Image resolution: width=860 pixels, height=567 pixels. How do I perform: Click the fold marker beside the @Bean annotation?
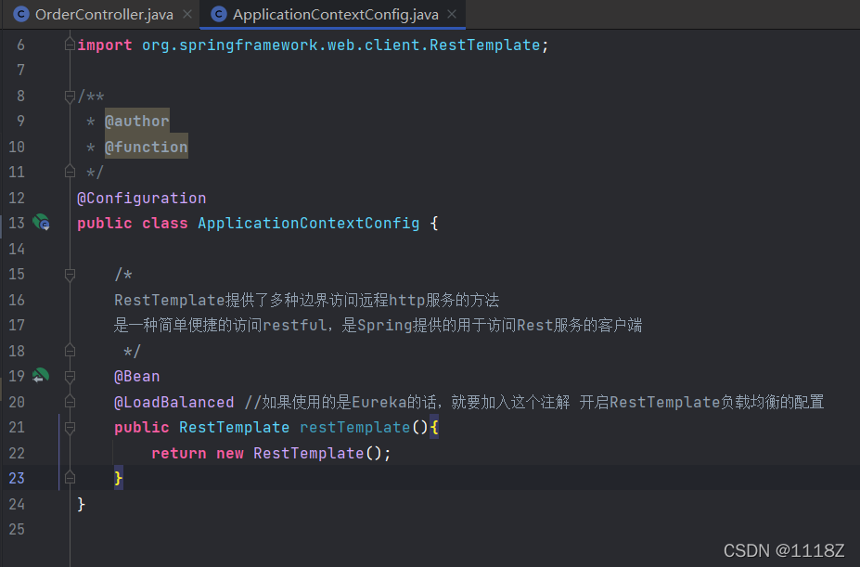pos(70,377)
